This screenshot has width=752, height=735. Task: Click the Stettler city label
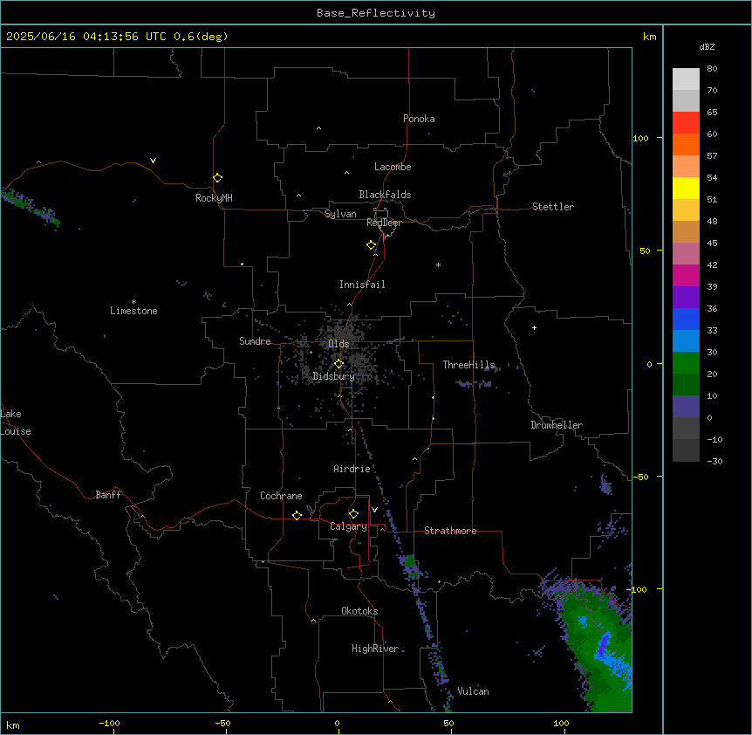(x=553, y=207)
